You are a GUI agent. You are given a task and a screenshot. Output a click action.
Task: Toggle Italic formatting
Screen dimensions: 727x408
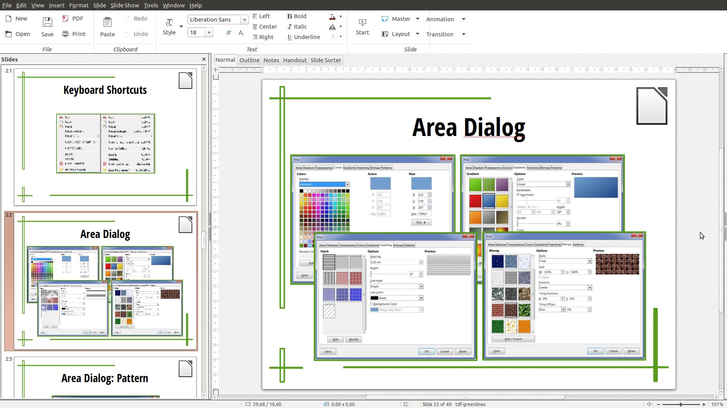click(297, 27)
